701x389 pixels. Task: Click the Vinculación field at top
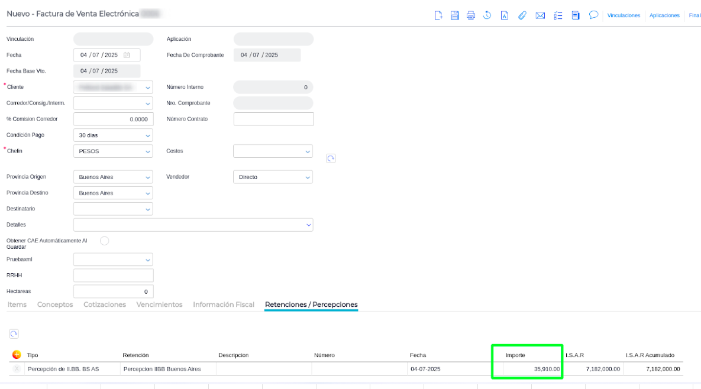point(114,39)
